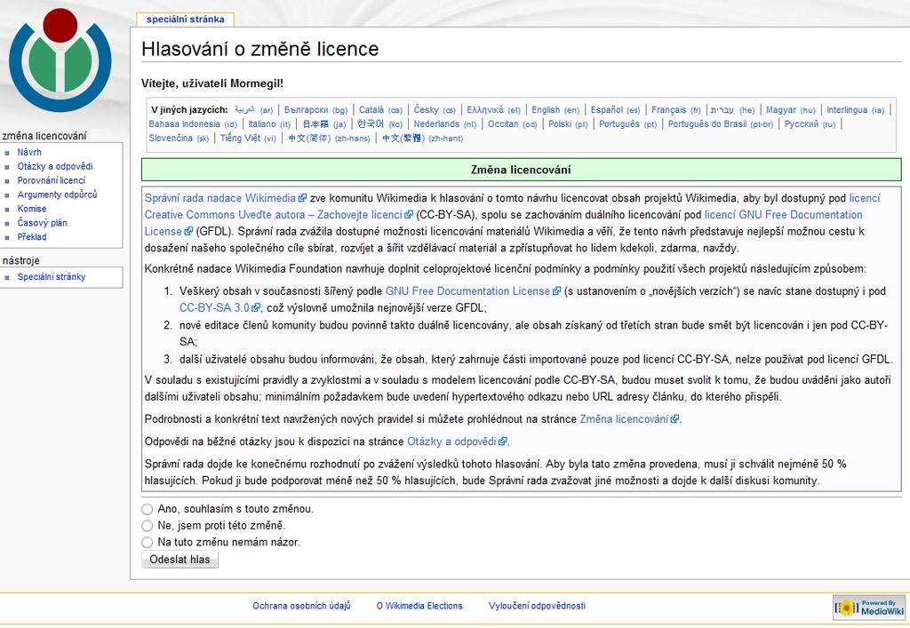Image resolution: width=910 pixels, height=628 pixels.
Task: Click the Wikimedia logo
Action: [x=60, y=60]
